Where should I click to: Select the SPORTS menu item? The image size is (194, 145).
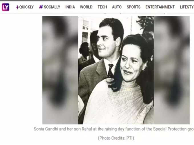coord(134,7)
